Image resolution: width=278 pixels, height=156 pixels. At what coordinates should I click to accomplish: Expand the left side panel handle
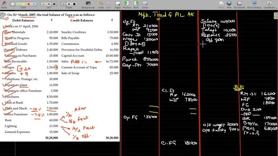[x=2, y=16]
